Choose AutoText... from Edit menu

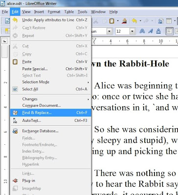[x=50, y=120]
